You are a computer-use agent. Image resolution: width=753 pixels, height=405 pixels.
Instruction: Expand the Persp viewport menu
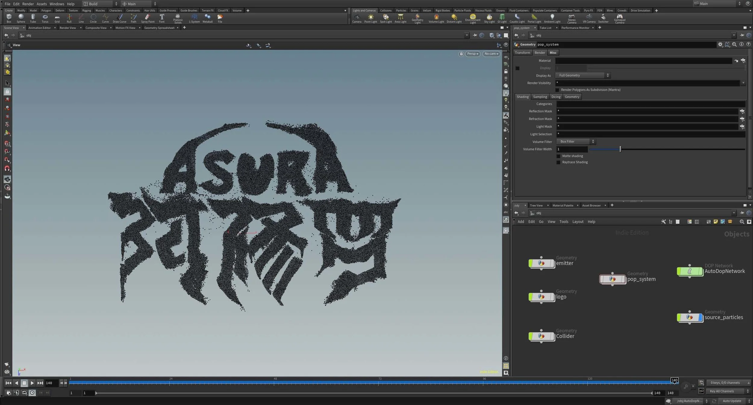[472, 54]
